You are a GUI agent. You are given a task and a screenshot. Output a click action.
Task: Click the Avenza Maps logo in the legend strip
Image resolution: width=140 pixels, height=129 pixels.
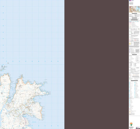coord(131,125)
